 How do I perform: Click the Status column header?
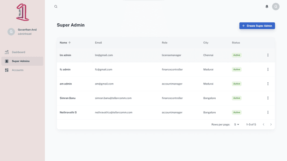tap(236, 43)
